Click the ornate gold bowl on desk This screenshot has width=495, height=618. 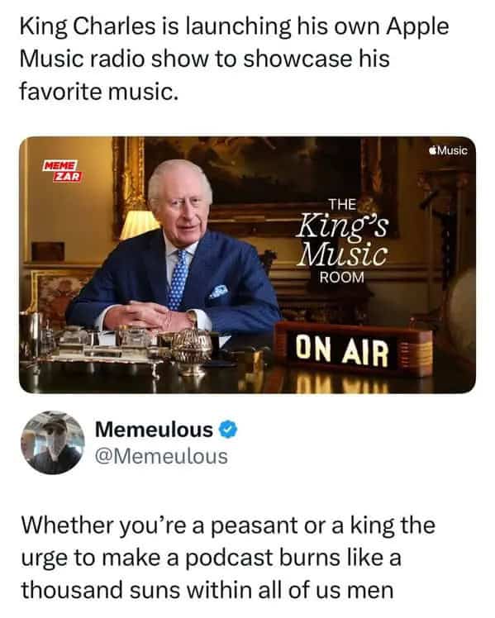pyautogui.click(x=192, y=351)
